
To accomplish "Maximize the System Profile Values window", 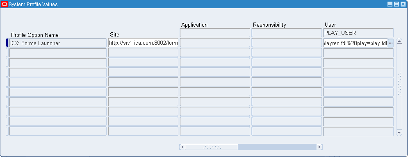I will [x=397, y=4].
